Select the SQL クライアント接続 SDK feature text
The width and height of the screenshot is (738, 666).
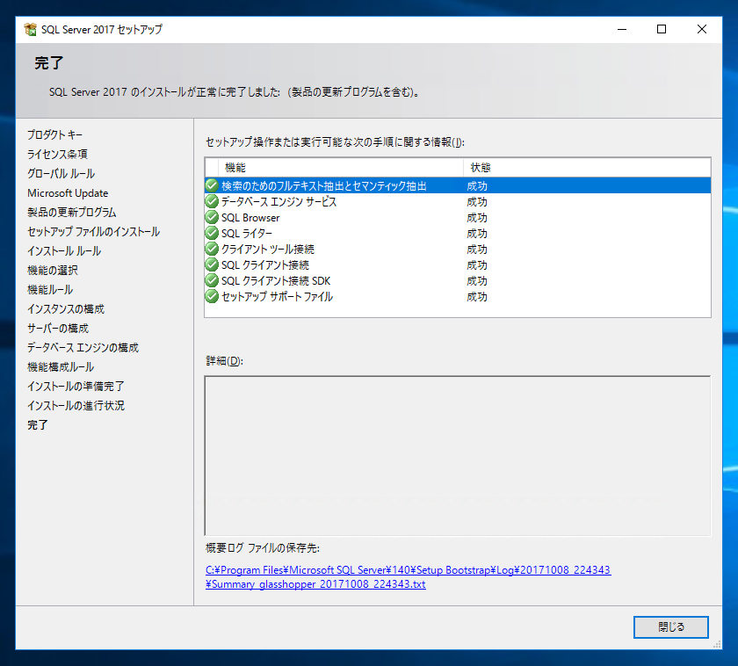point(276,281)
